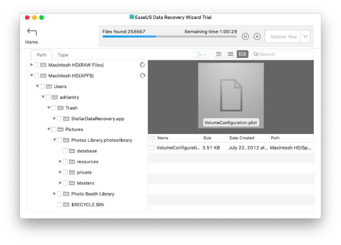Click the scan progress bar
Screen dimensions: 341x245
tap(170, 37)
